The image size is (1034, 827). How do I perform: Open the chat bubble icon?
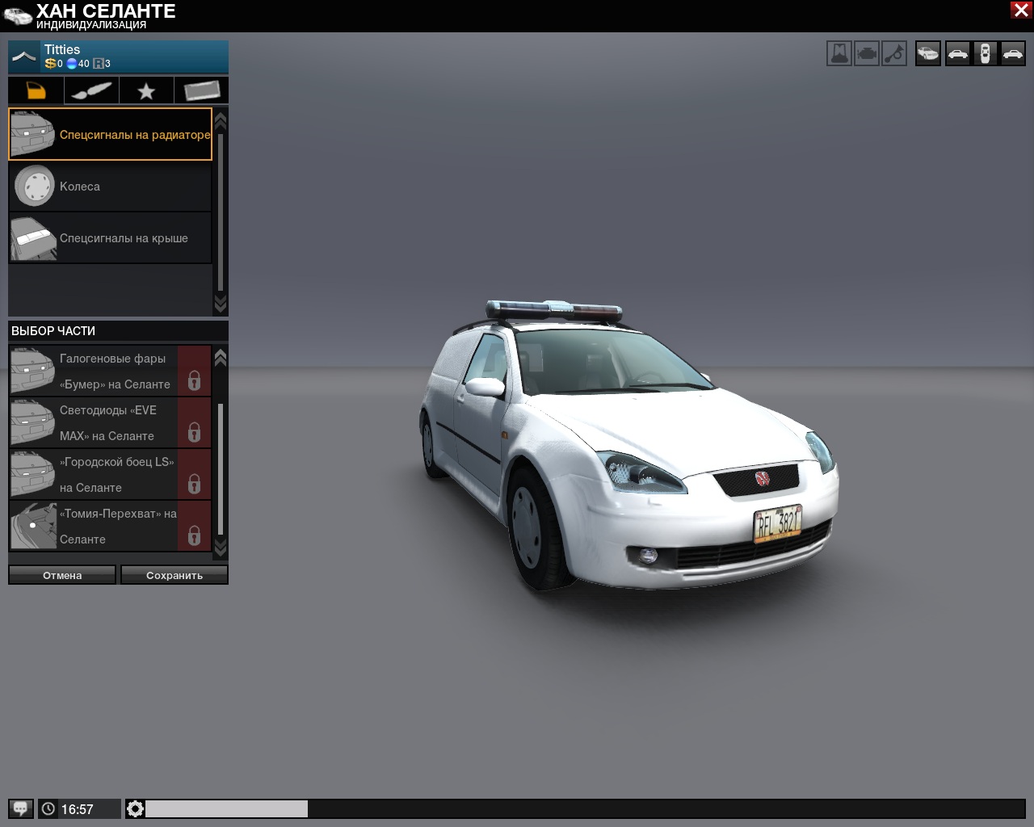[21, 808]
